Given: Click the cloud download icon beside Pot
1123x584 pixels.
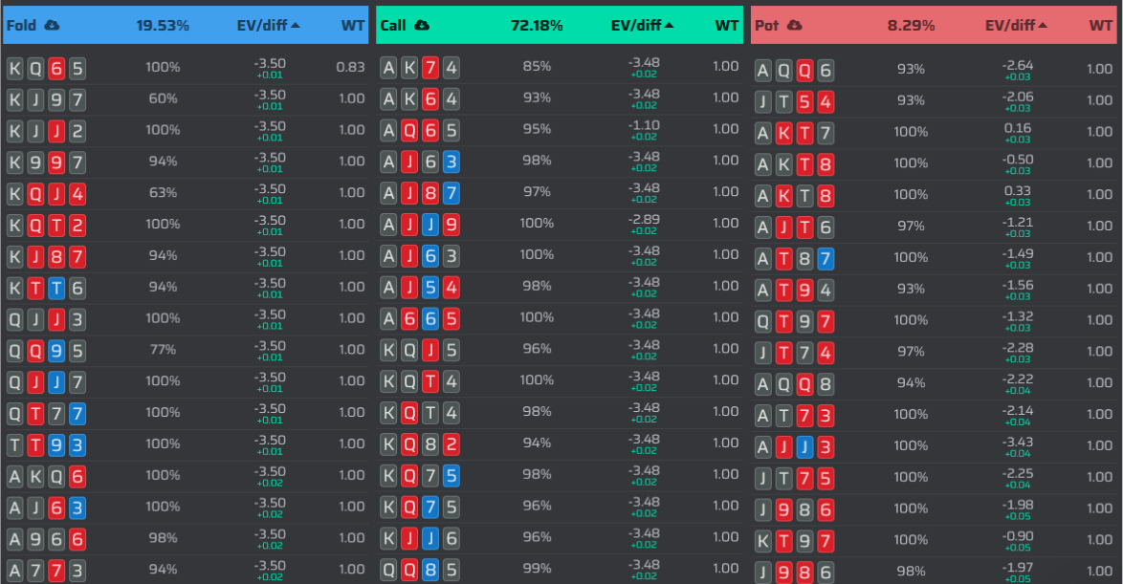Looking at the screenshot, I should pos(793,26).
